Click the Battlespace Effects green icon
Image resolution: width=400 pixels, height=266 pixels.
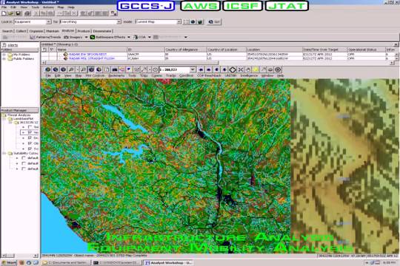pyautogui.click(x=93, y=37)
